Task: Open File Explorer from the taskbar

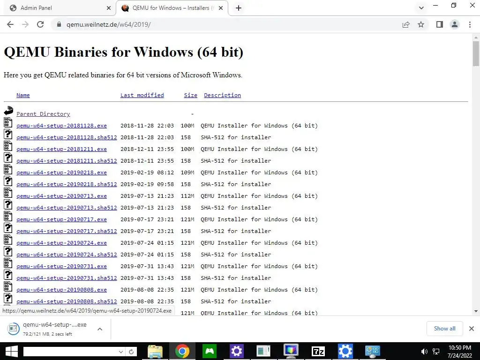Action: point(155,351)
